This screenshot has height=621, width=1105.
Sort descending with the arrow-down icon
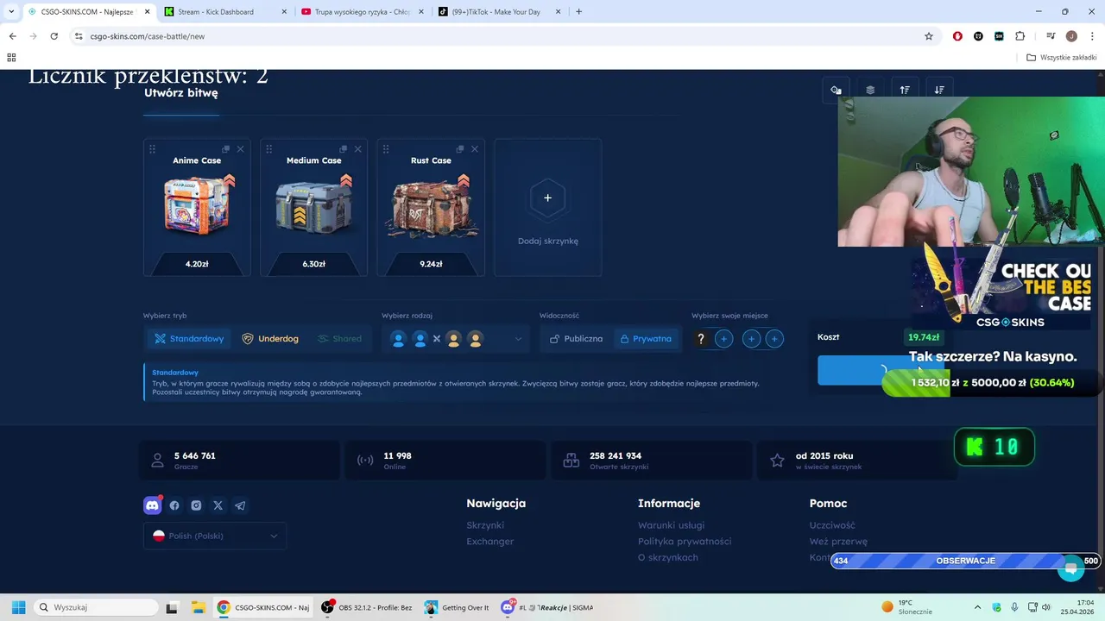coord(939,90)
